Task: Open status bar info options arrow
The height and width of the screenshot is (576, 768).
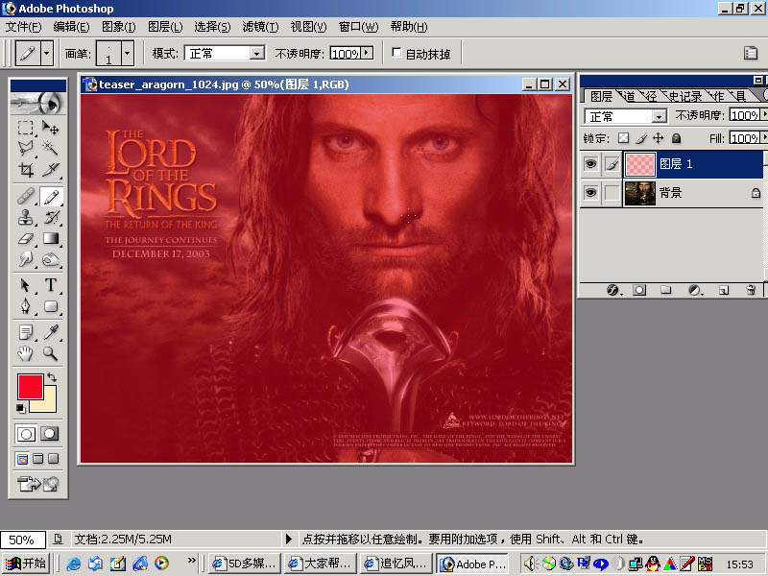Action: 289,539
